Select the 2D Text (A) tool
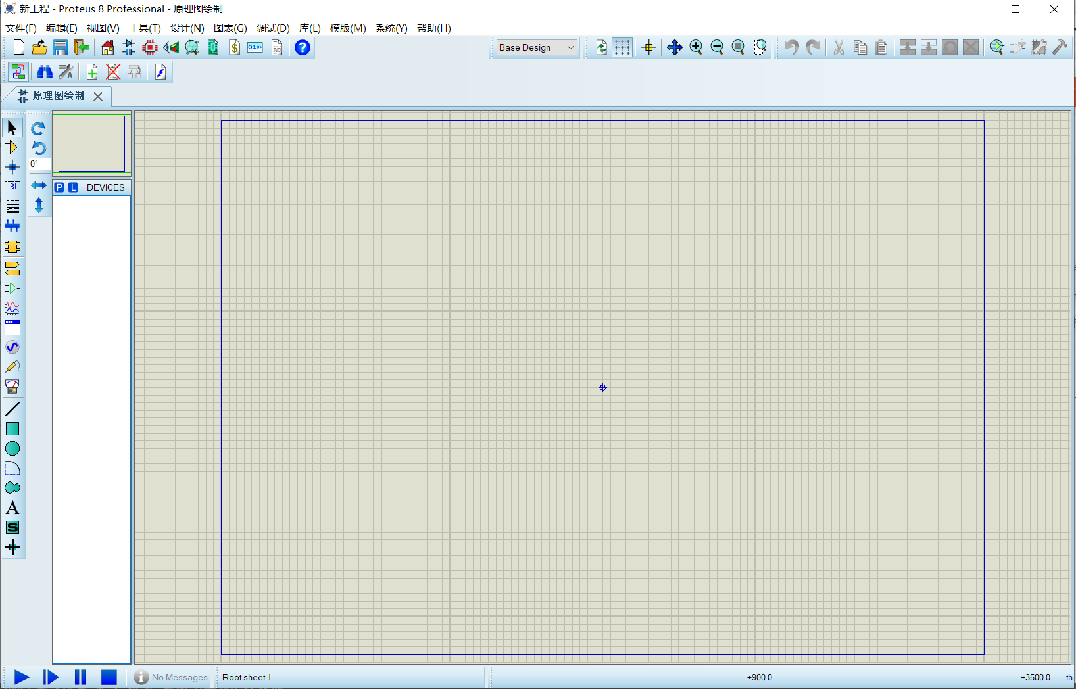 [12, 508]
